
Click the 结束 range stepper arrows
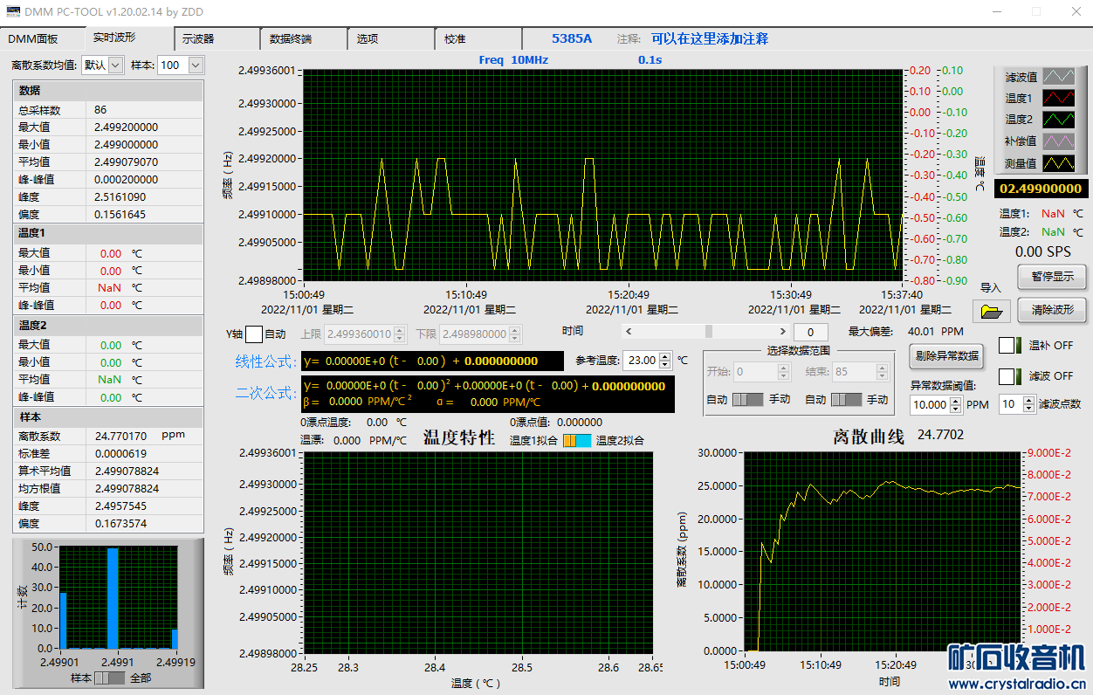click(x=882, y=372)
